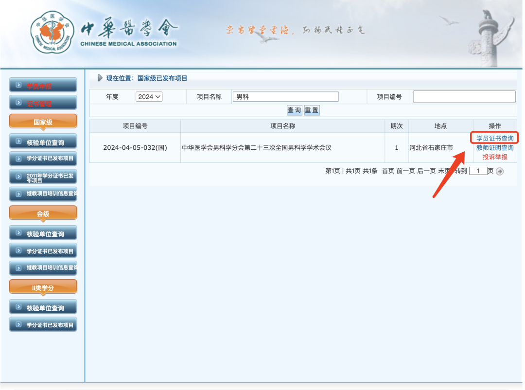525x390 pixels.
Task: Select the 会级 orange section header
Action: click(43, 213)
